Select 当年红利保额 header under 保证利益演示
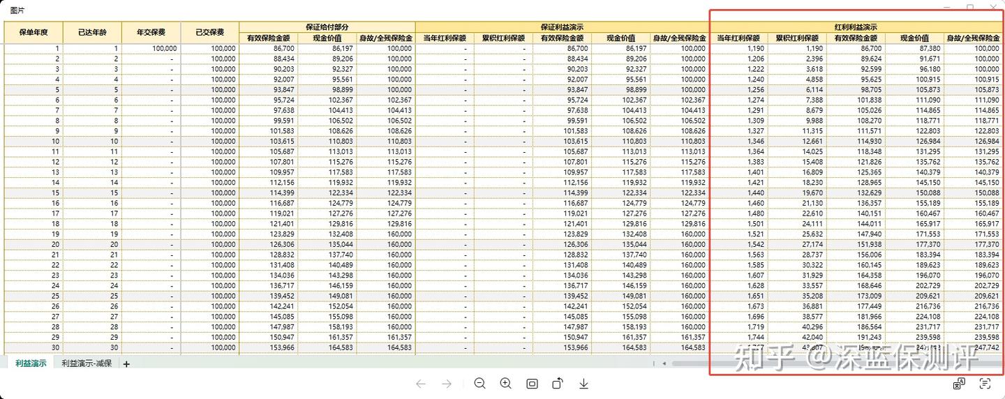The image size is (1005, 399). (445, 38)
